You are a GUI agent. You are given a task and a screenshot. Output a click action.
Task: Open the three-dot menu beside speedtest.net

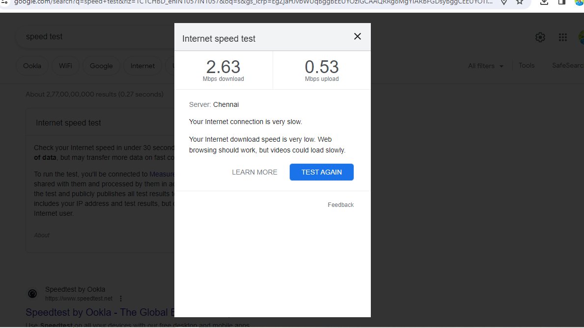[x=121, y=298]
